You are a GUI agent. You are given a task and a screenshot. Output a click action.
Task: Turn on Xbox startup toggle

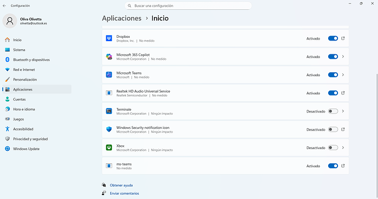point(333,147)
